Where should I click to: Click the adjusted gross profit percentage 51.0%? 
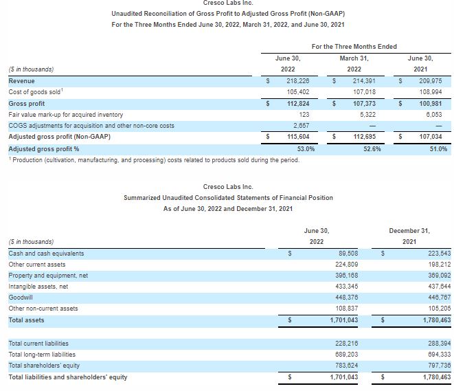point(438,148)
